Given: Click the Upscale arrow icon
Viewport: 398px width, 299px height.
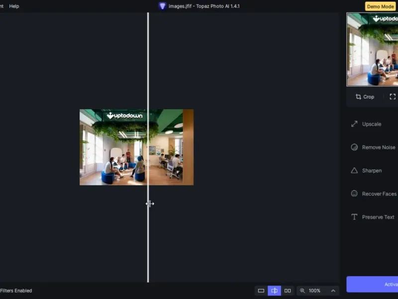Looking at the screenshot, I should (354, 124).
